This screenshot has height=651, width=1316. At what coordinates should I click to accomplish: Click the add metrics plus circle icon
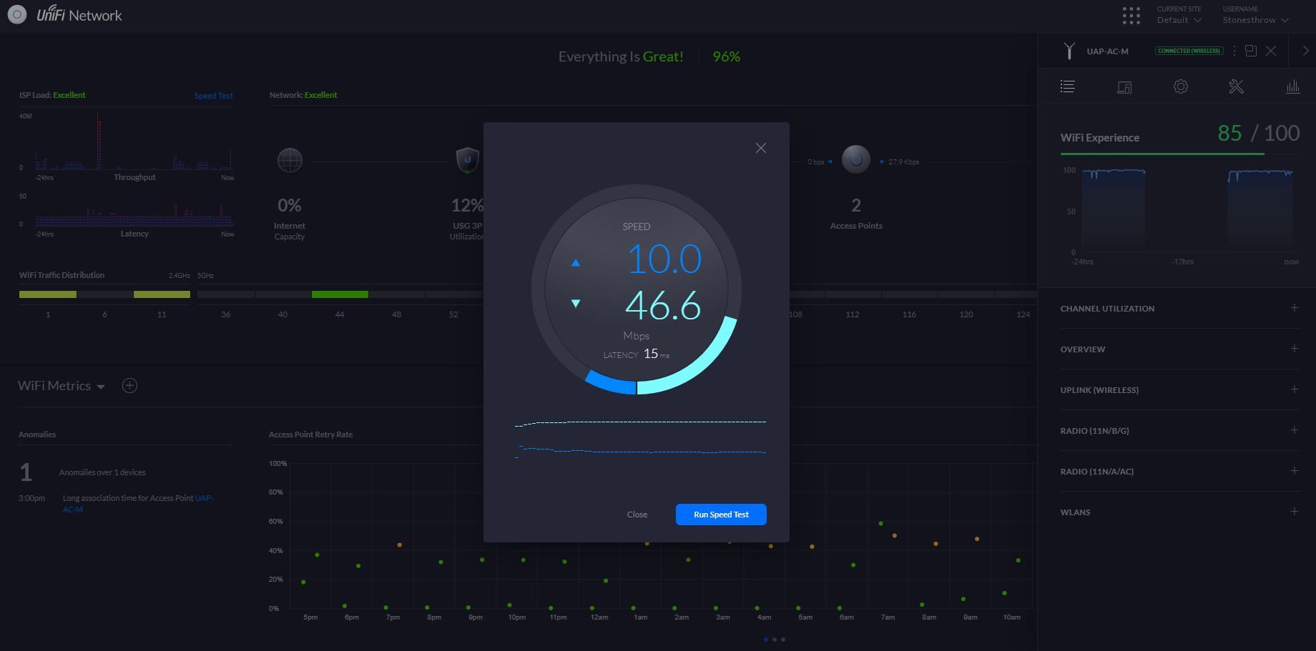(x=129, y=386)
